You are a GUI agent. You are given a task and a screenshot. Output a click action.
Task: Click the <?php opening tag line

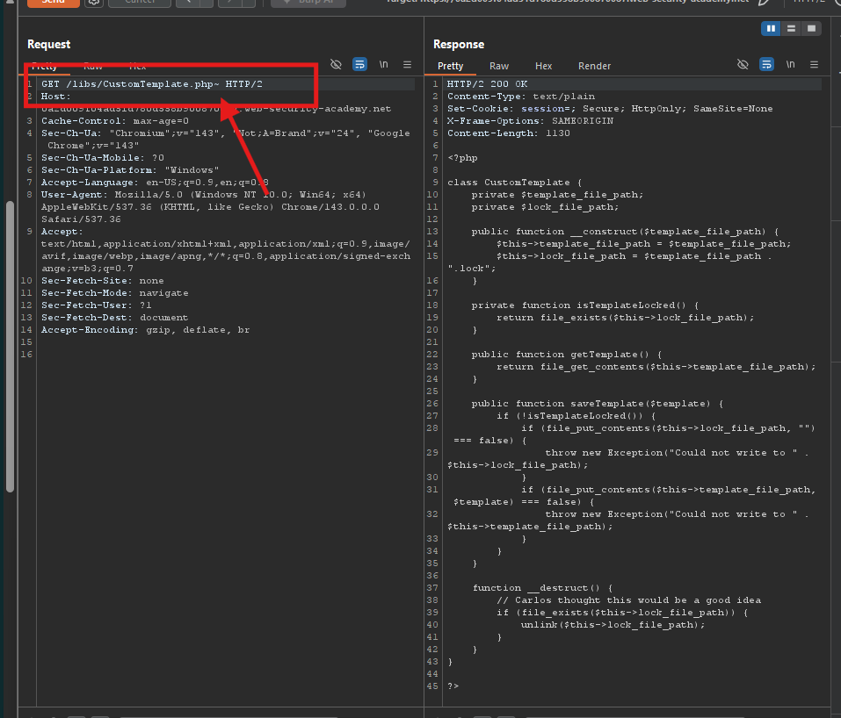pyautogui.click(x=462, y=158)
